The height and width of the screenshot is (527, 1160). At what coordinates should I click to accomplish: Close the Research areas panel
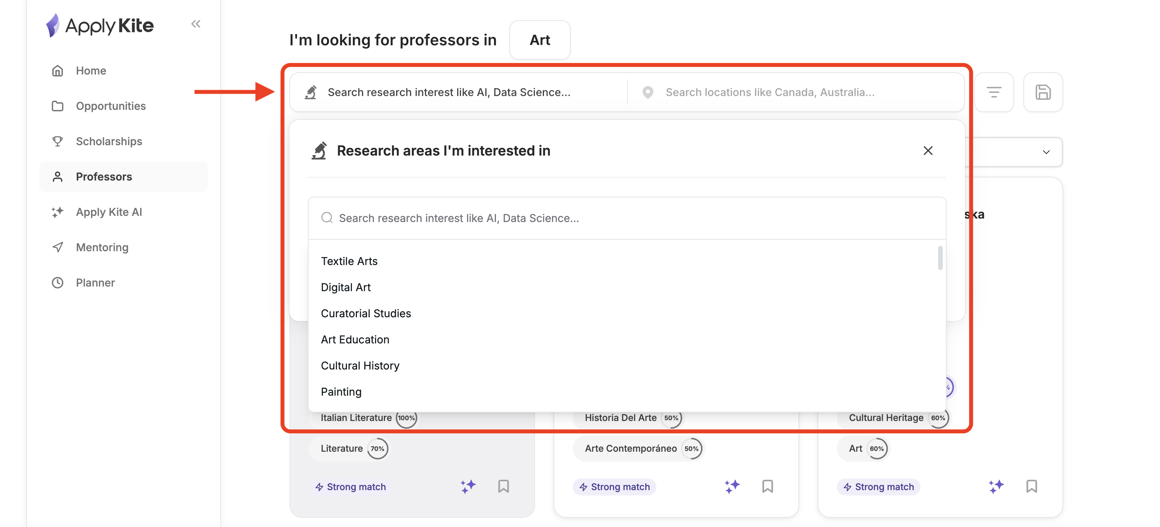[928, 151]
